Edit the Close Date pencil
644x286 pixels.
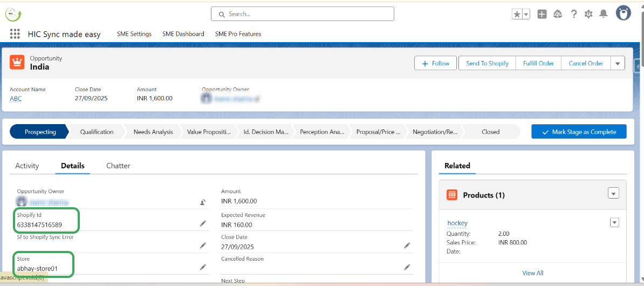[x=407, y=246]
